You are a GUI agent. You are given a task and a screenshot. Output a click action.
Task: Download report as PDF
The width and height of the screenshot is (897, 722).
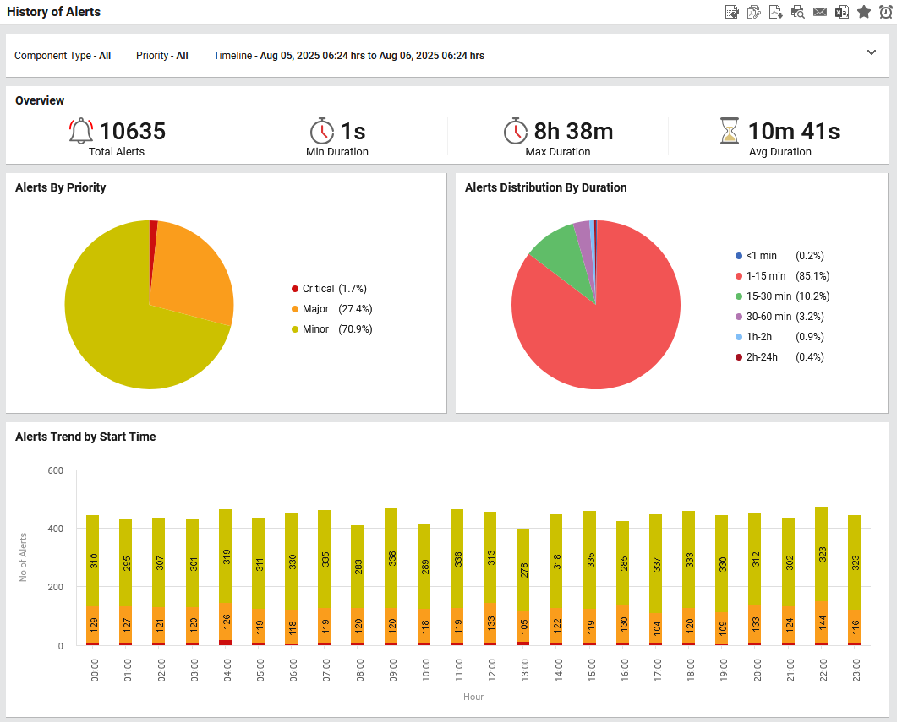775,12
